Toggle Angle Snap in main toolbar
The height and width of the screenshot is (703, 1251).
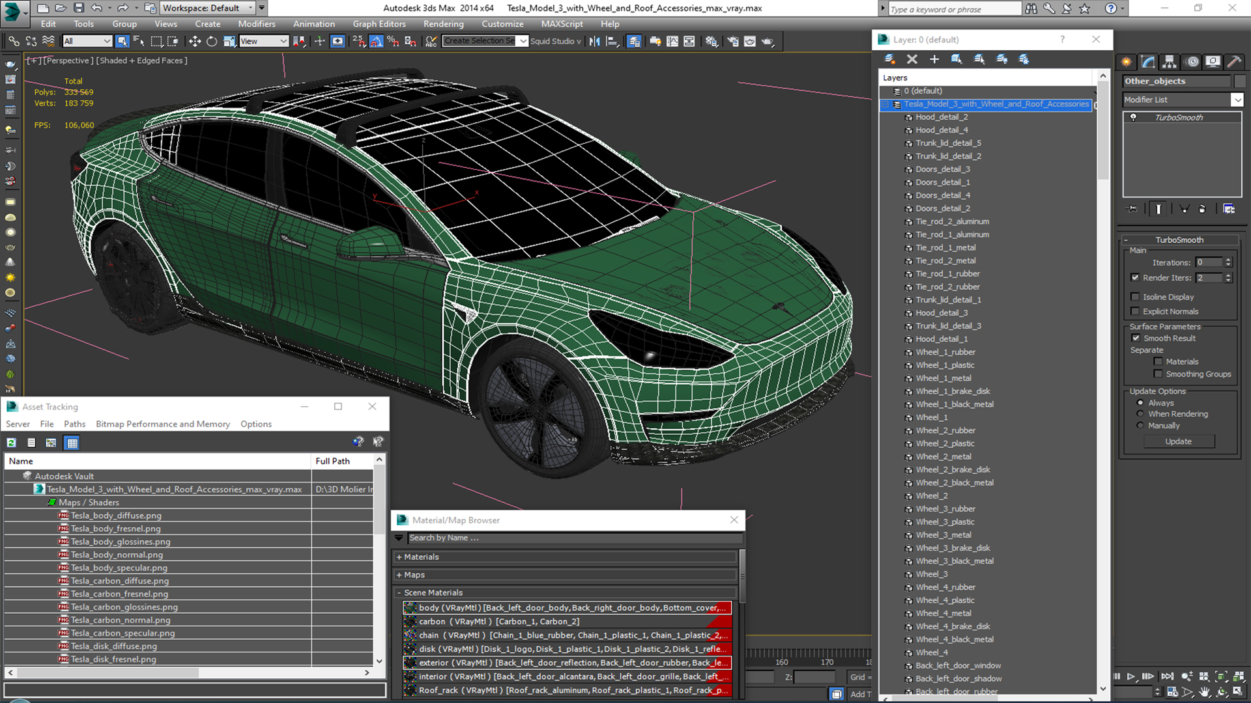coord(377,41)
